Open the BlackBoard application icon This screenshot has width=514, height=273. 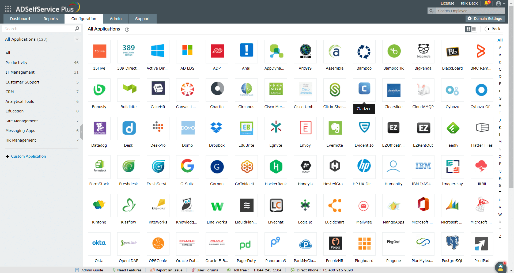pyautogui.click(x=452, y=51)
